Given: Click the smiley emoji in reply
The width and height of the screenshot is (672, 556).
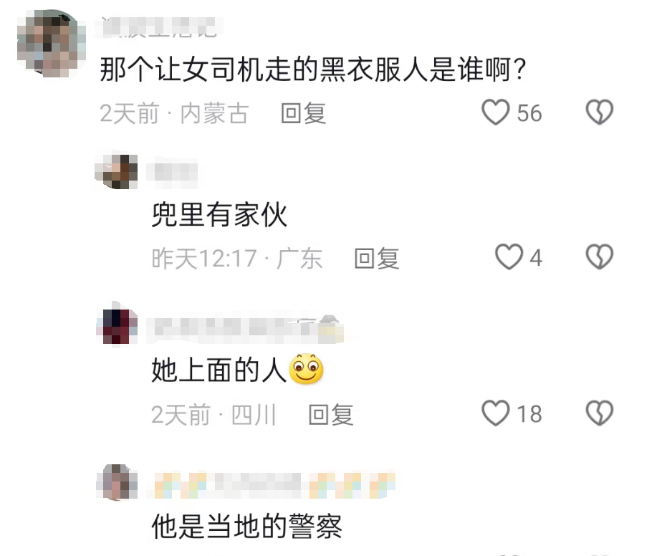Looking at the screenshot, I should click(x=306, y=369).
